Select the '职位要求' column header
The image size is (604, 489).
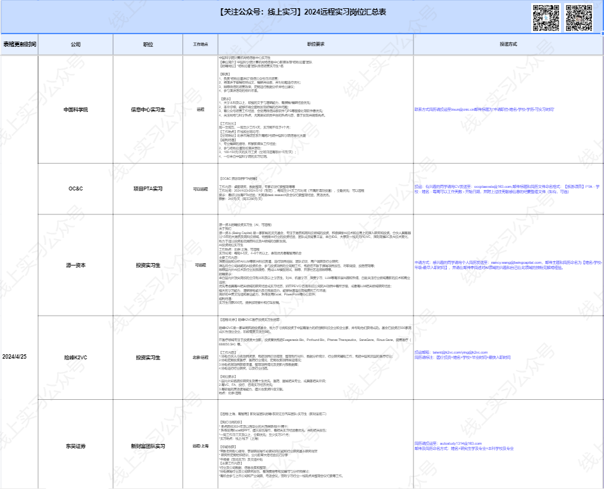pyautogui.click(x=316, y=44)
